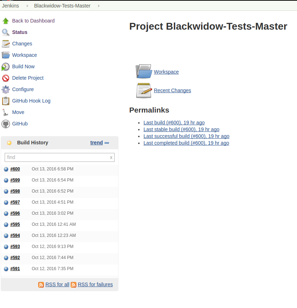Click the large Workspace folder icon in main panel
Screen dimensions: 297x308
pos(144,71)
